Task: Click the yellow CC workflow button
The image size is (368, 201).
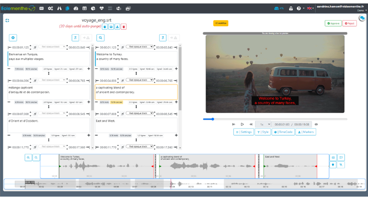Action: [x=221, y=23]
